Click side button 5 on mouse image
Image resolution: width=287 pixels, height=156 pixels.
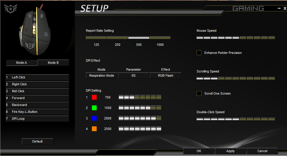20,34
